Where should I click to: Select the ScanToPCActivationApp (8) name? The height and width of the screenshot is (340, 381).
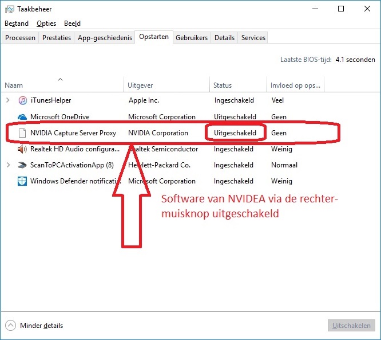(72, 165)
